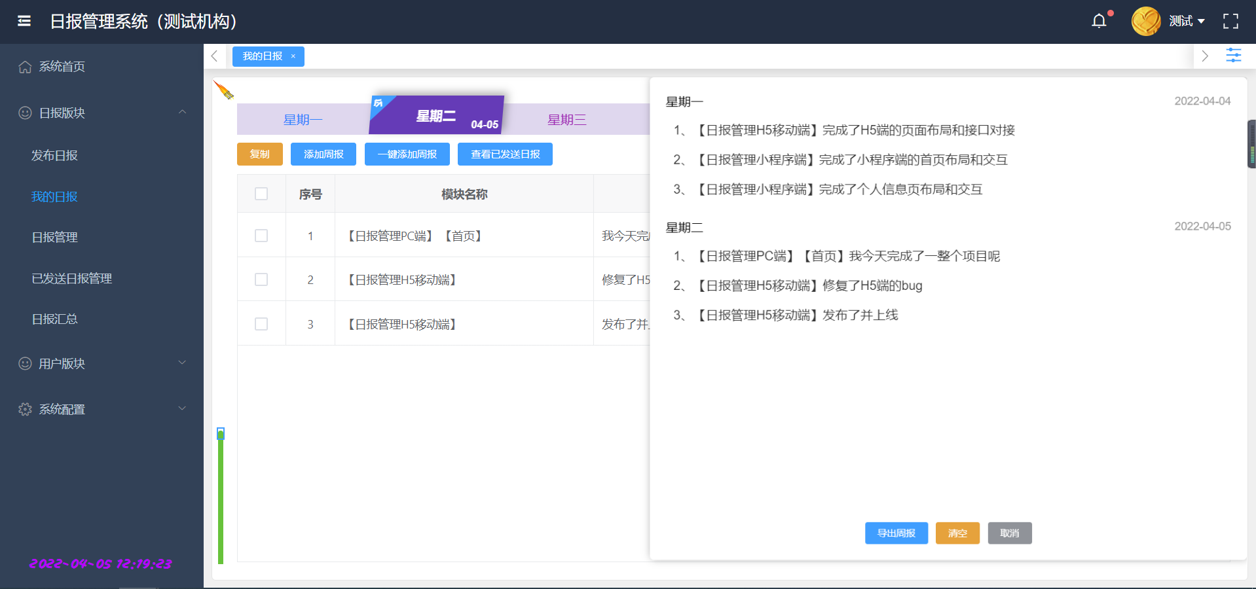The height and width of the screenshot is (589, 1256).
Task: Toggle the select-all checkbox in table header
Action: coord(261,194)
